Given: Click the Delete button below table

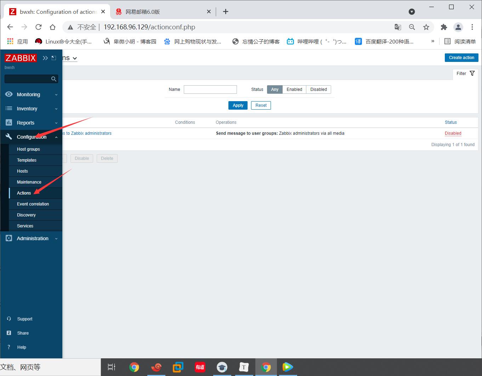Looking at the screenshot, I should 107,158.
